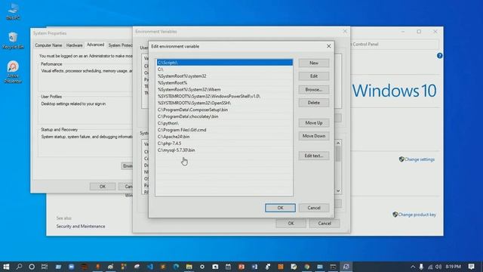Select C:\mysql-5.7.30\bin path entry
This screenshot has width=483, height=272.
[224, 150]
